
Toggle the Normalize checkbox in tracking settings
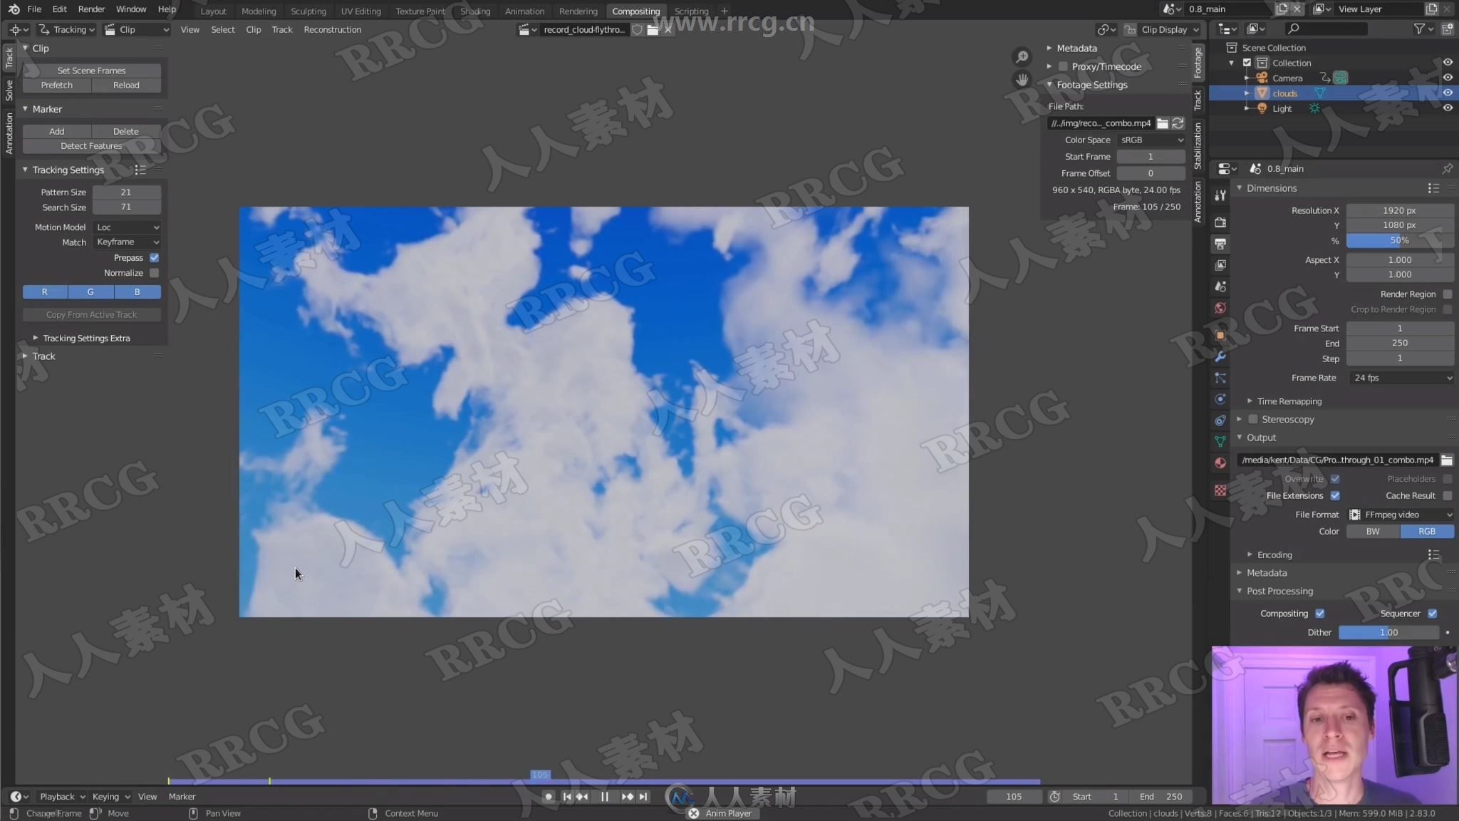pyautogui.click(x=155, y=273)
